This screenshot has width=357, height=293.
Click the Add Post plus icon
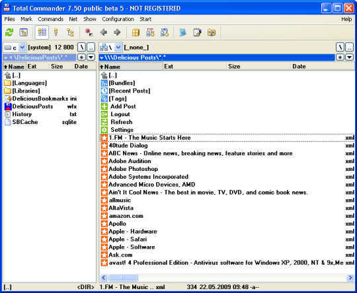[x=104, y=106]
